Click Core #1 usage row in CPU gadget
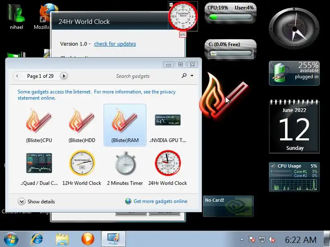Screen dimensions: 330x247 pos(294,172)
